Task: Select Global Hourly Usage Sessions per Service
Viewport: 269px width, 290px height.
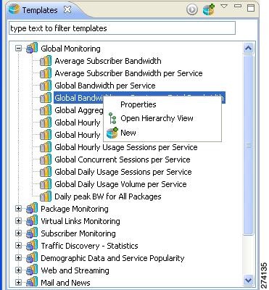Action: [126, 147]
